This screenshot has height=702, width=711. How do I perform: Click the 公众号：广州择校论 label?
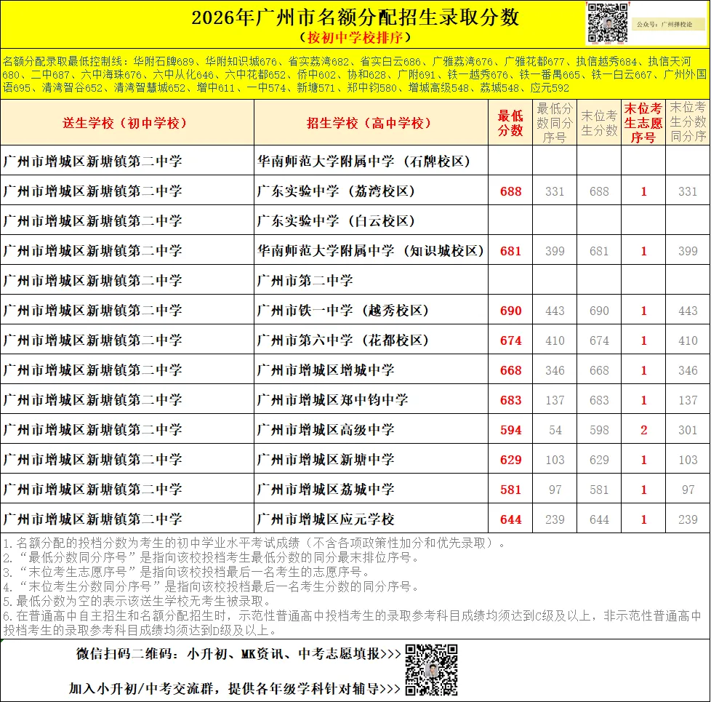668,24
